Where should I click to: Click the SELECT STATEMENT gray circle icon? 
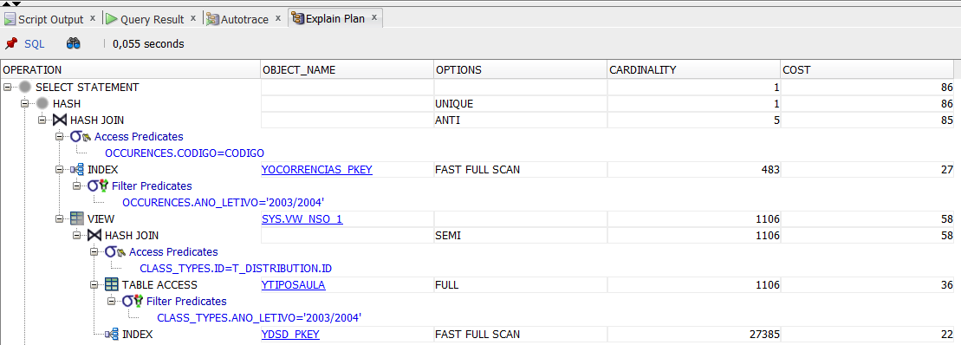(25, 87)
